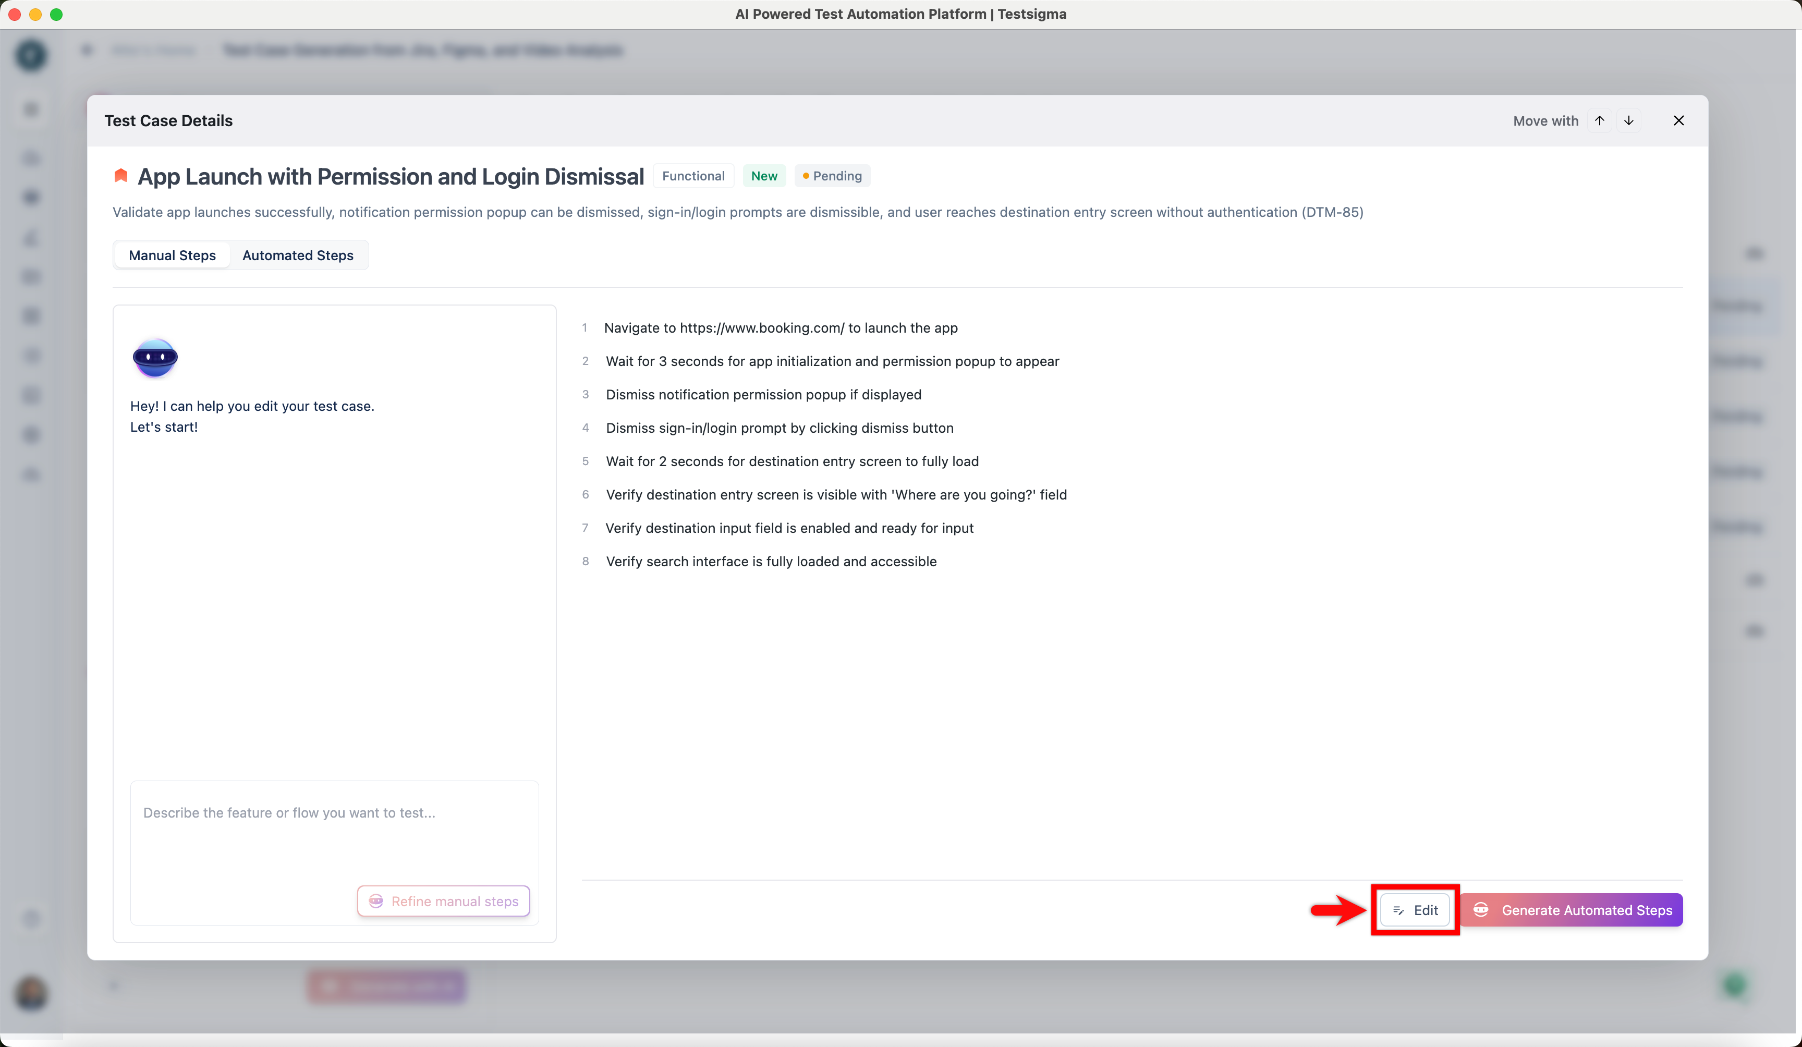Click the Testsigma logo in the sidebar
Image resolution: width=1802 pixels, height=1047 pixels.
[x=31, y=55]
